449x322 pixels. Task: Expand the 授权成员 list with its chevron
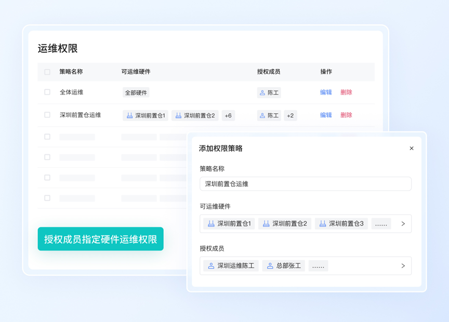coord(403,265)
